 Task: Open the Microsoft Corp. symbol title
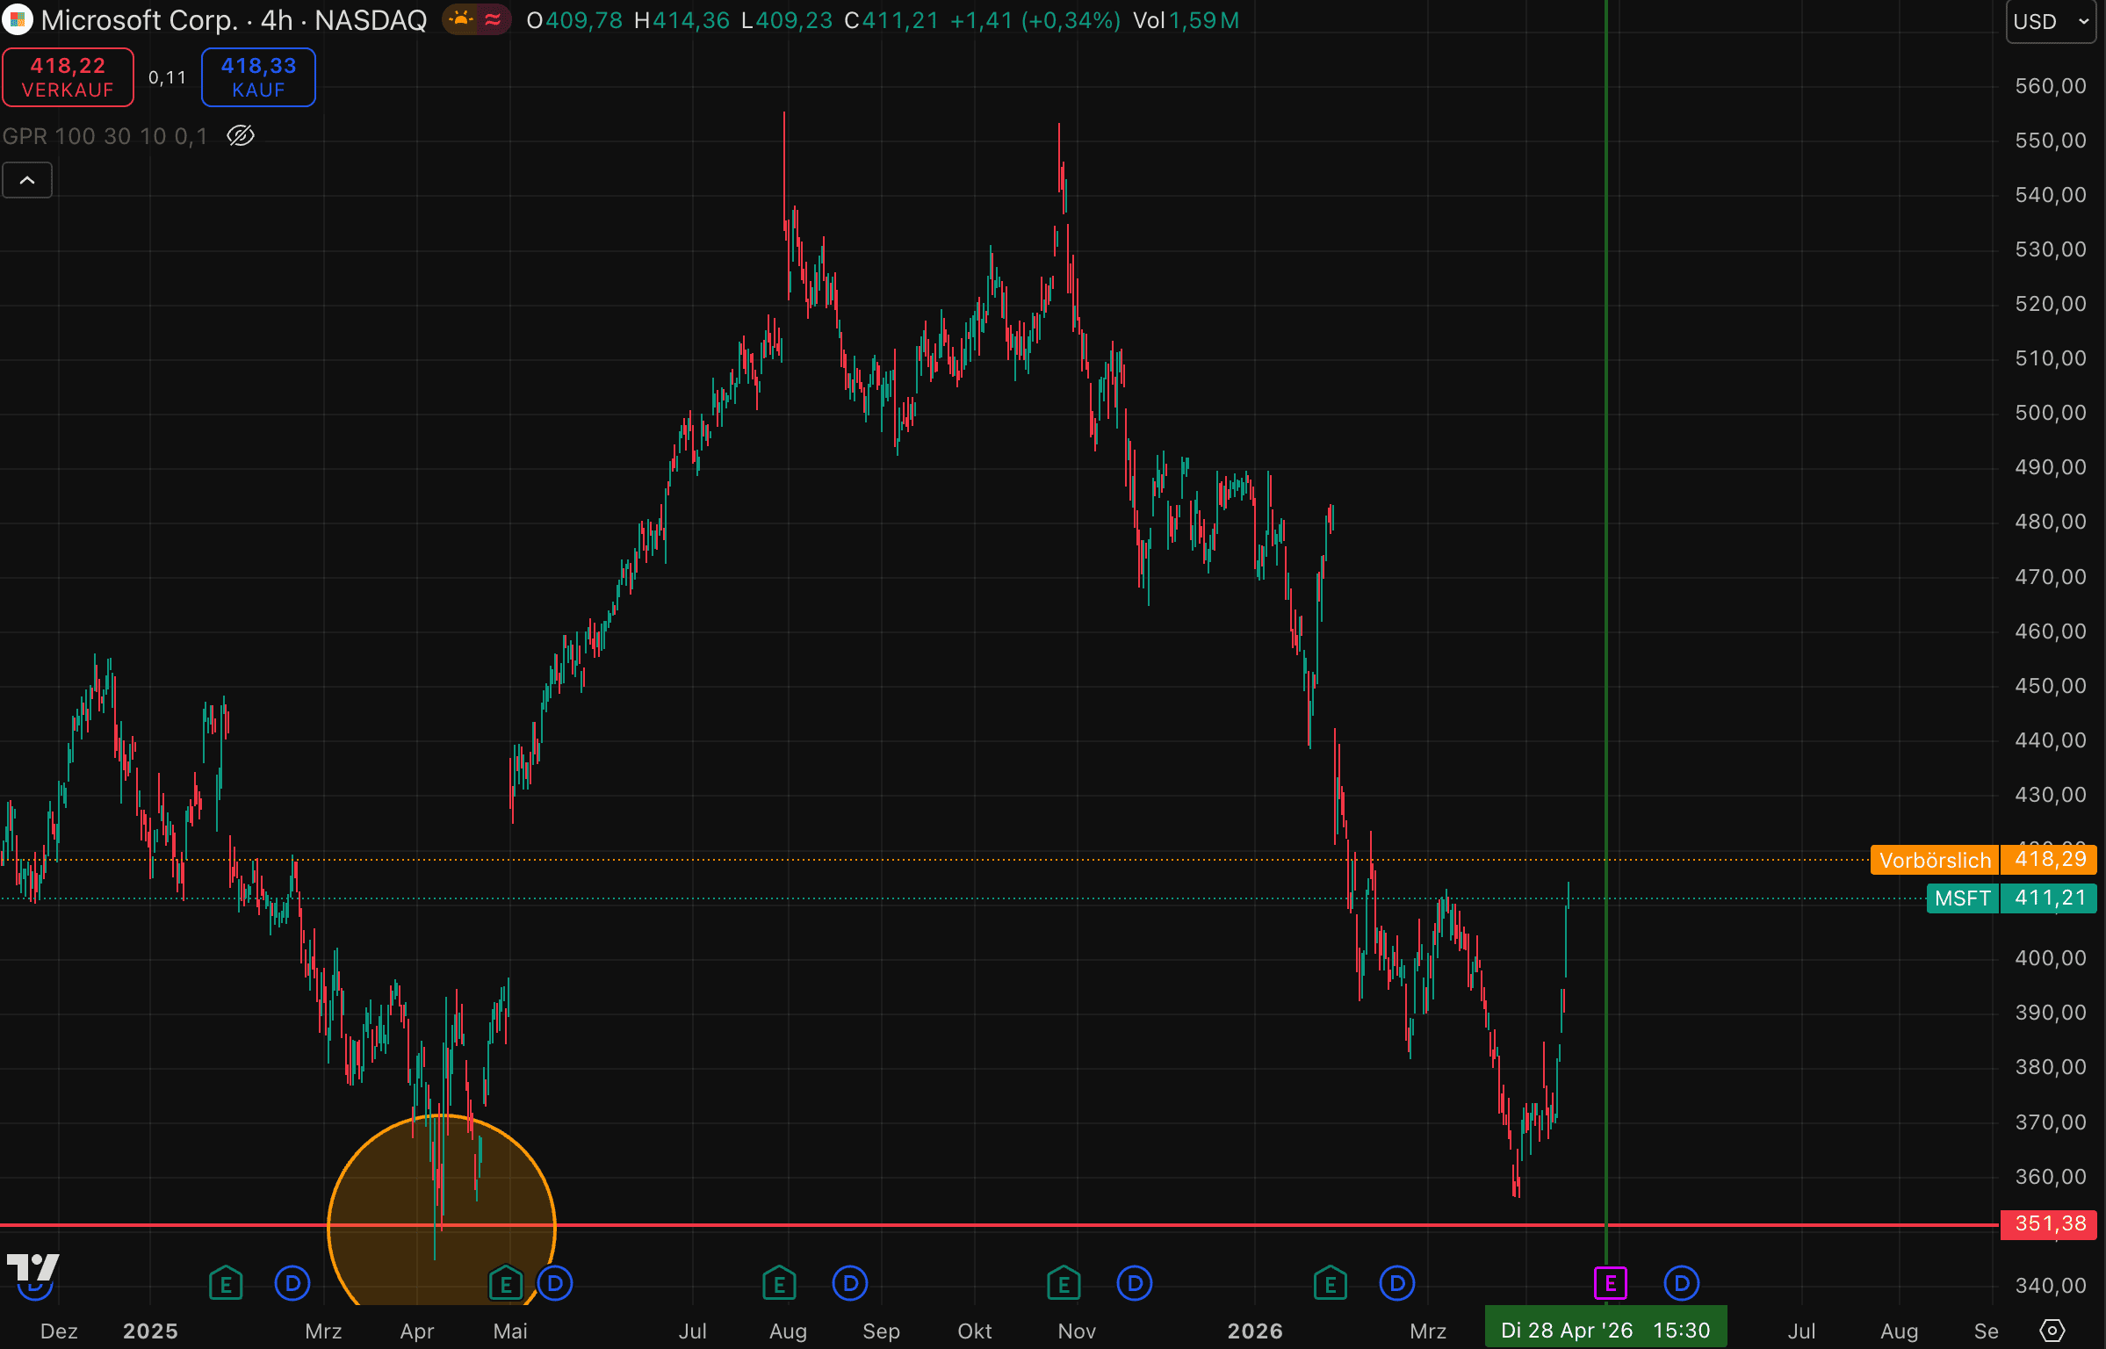[x=139, y=19]
